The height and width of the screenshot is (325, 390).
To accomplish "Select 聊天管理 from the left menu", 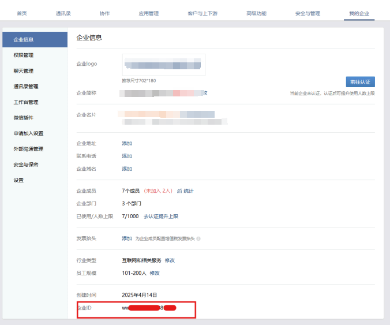I will pos(24,71).
